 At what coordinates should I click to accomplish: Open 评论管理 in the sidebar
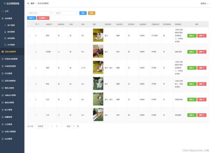(8, 74)
